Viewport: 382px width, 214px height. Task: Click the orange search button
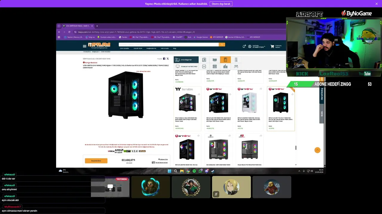click(x=222, y=45)
